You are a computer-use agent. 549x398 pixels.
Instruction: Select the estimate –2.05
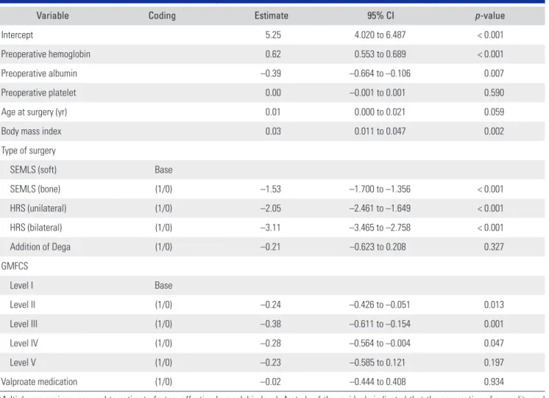271,209
